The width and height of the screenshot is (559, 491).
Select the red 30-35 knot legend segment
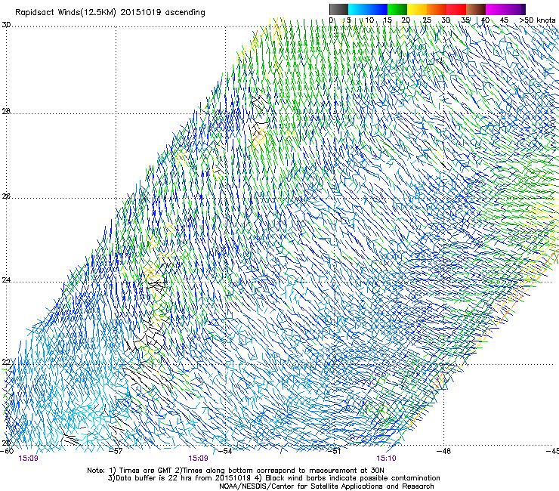[456, 9]
